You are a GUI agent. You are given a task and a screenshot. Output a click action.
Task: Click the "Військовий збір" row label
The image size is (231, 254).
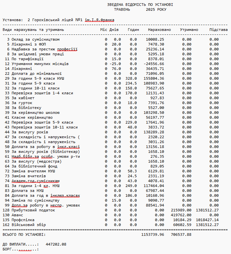coord(29,225)
